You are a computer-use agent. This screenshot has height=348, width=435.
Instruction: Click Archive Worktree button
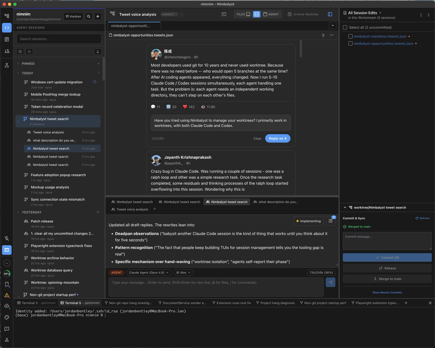303,14
